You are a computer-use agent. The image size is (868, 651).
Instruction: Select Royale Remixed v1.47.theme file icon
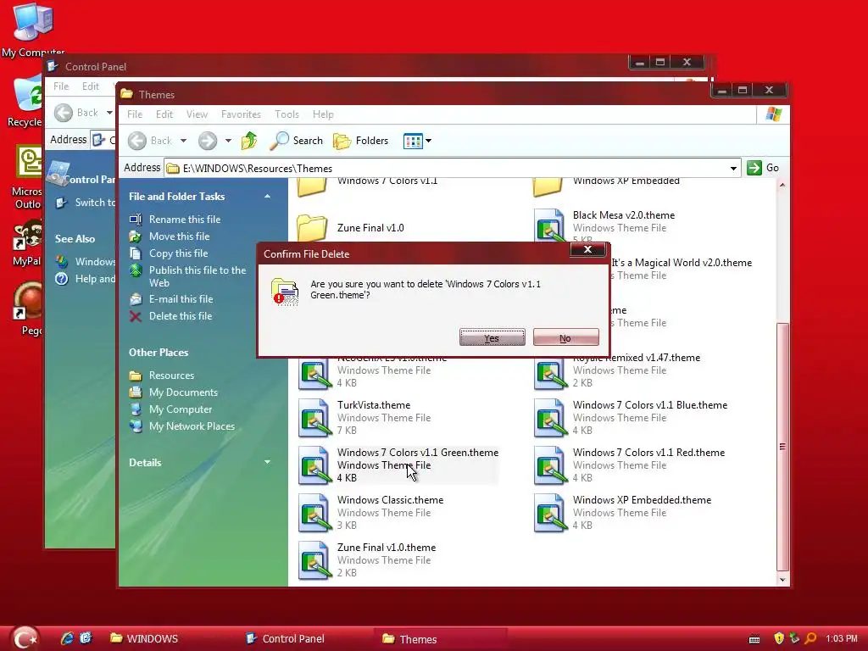[x=550, y=373]
